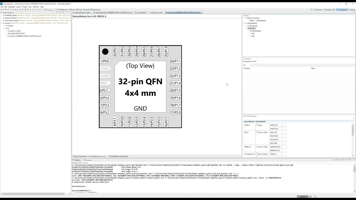Open the Tools toolbar button
356x200 pixels.
click(79, 9)
